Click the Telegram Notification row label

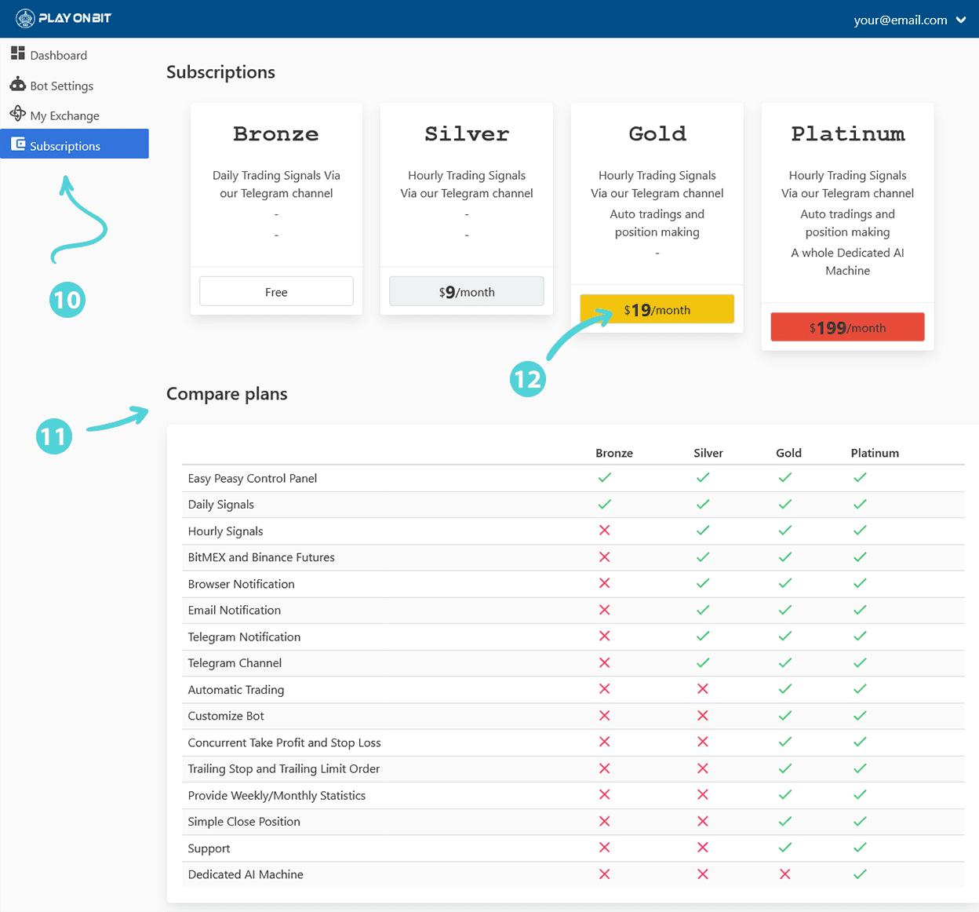245,637
